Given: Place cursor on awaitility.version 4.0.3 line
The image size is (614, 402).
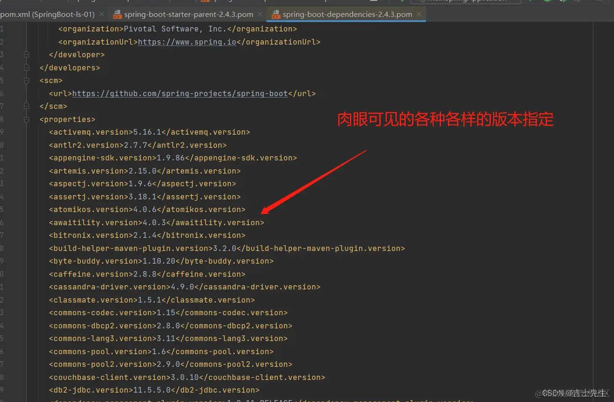Looking at the screenshot, I should (156, 222).
